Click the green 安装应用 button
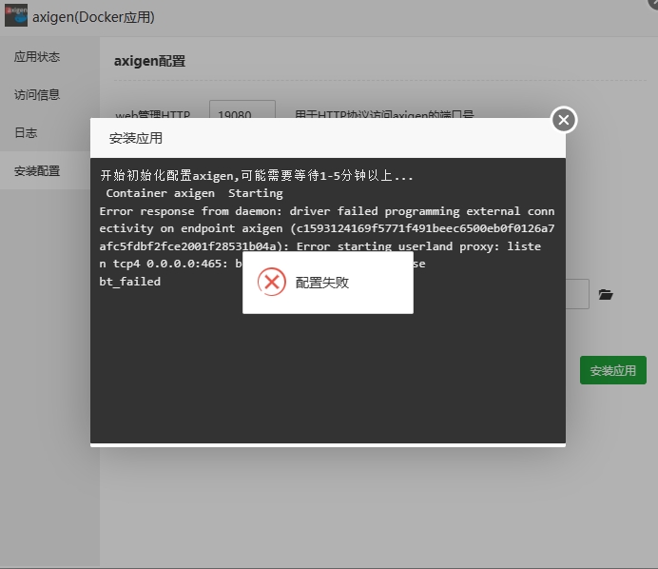The width and height of the screenshot is (658, 569). (x=613, y=370)
